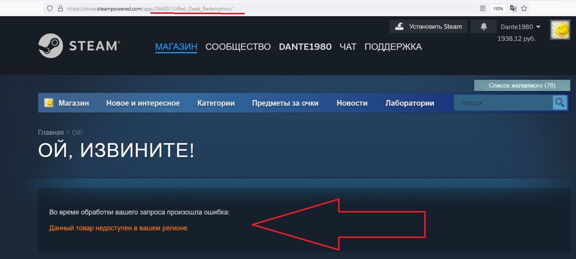Open the Новости nav tab
This screenshot has height=259, width=576.
(352, 103)
